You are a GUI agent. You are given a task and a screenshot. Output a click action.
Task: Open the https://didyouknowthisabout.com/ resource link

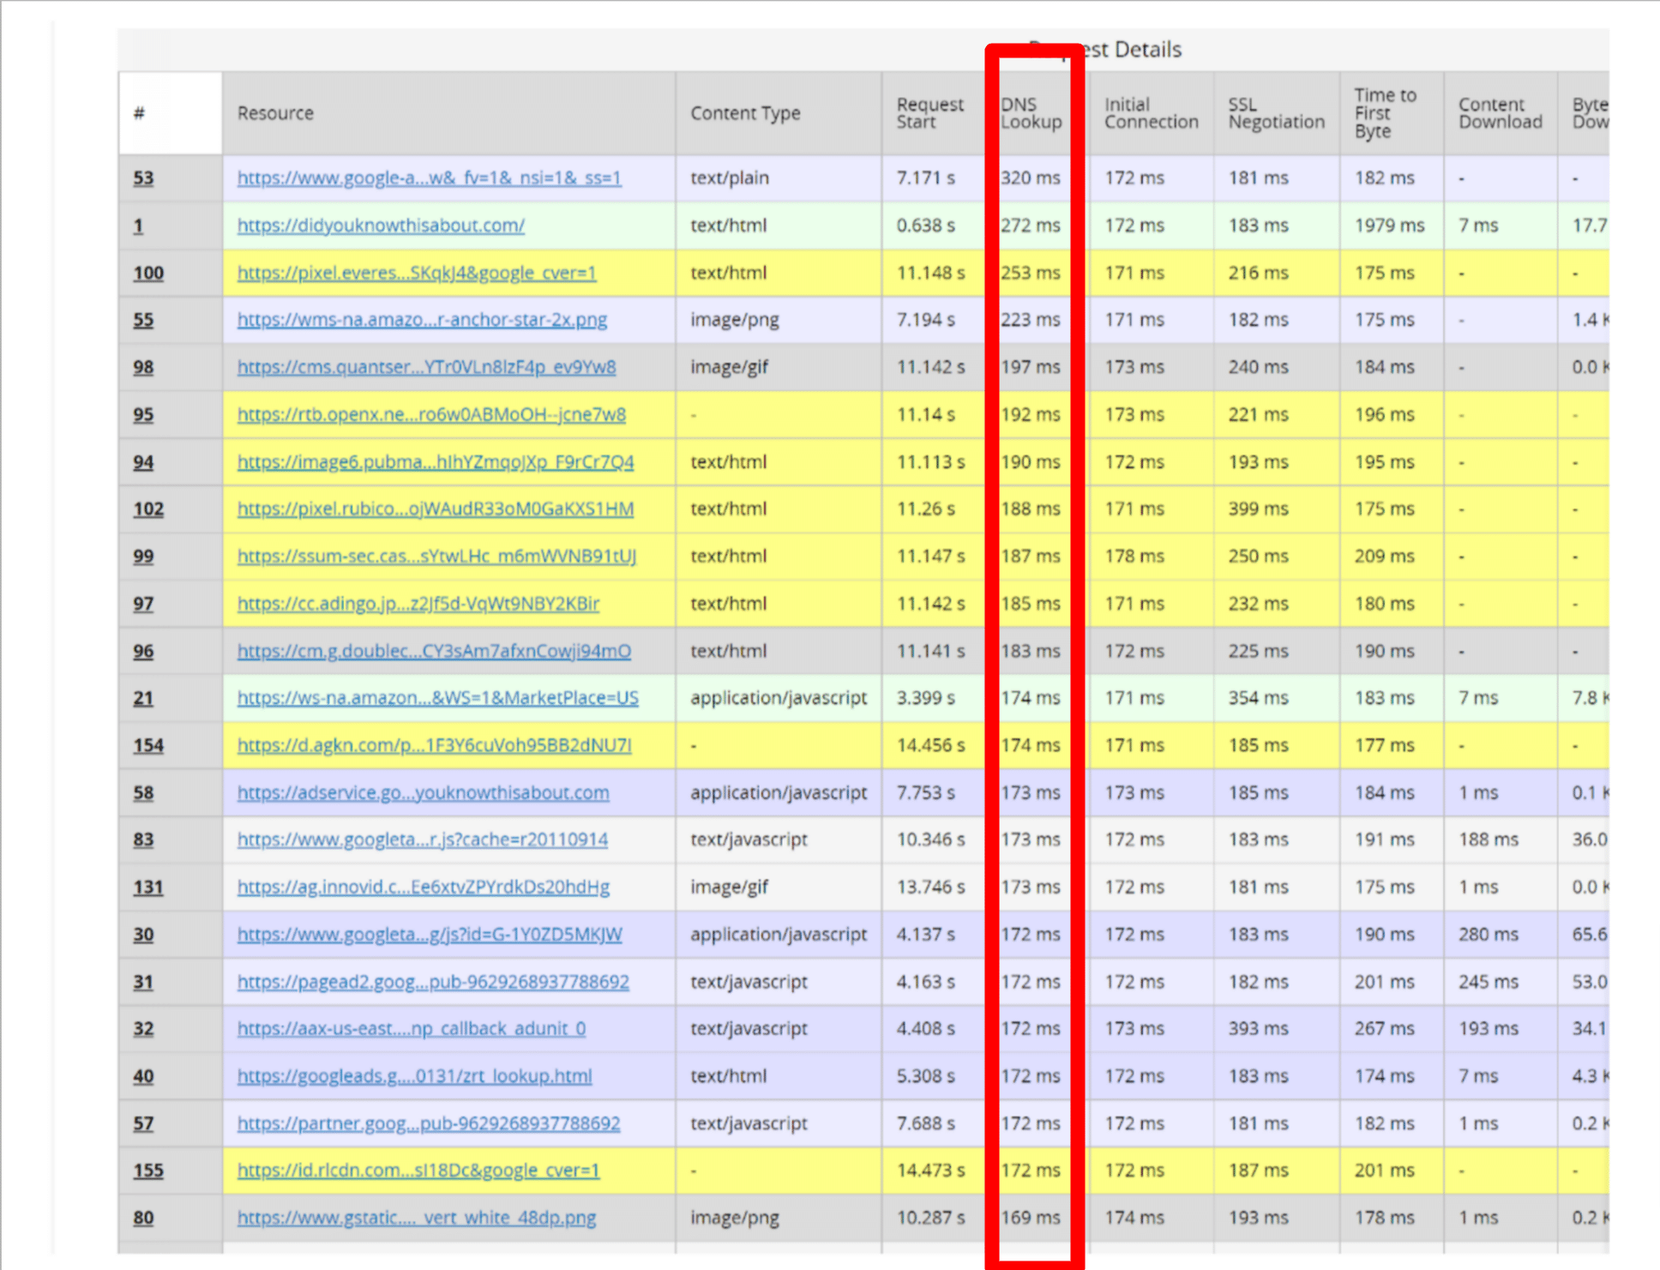coord(380,225)
